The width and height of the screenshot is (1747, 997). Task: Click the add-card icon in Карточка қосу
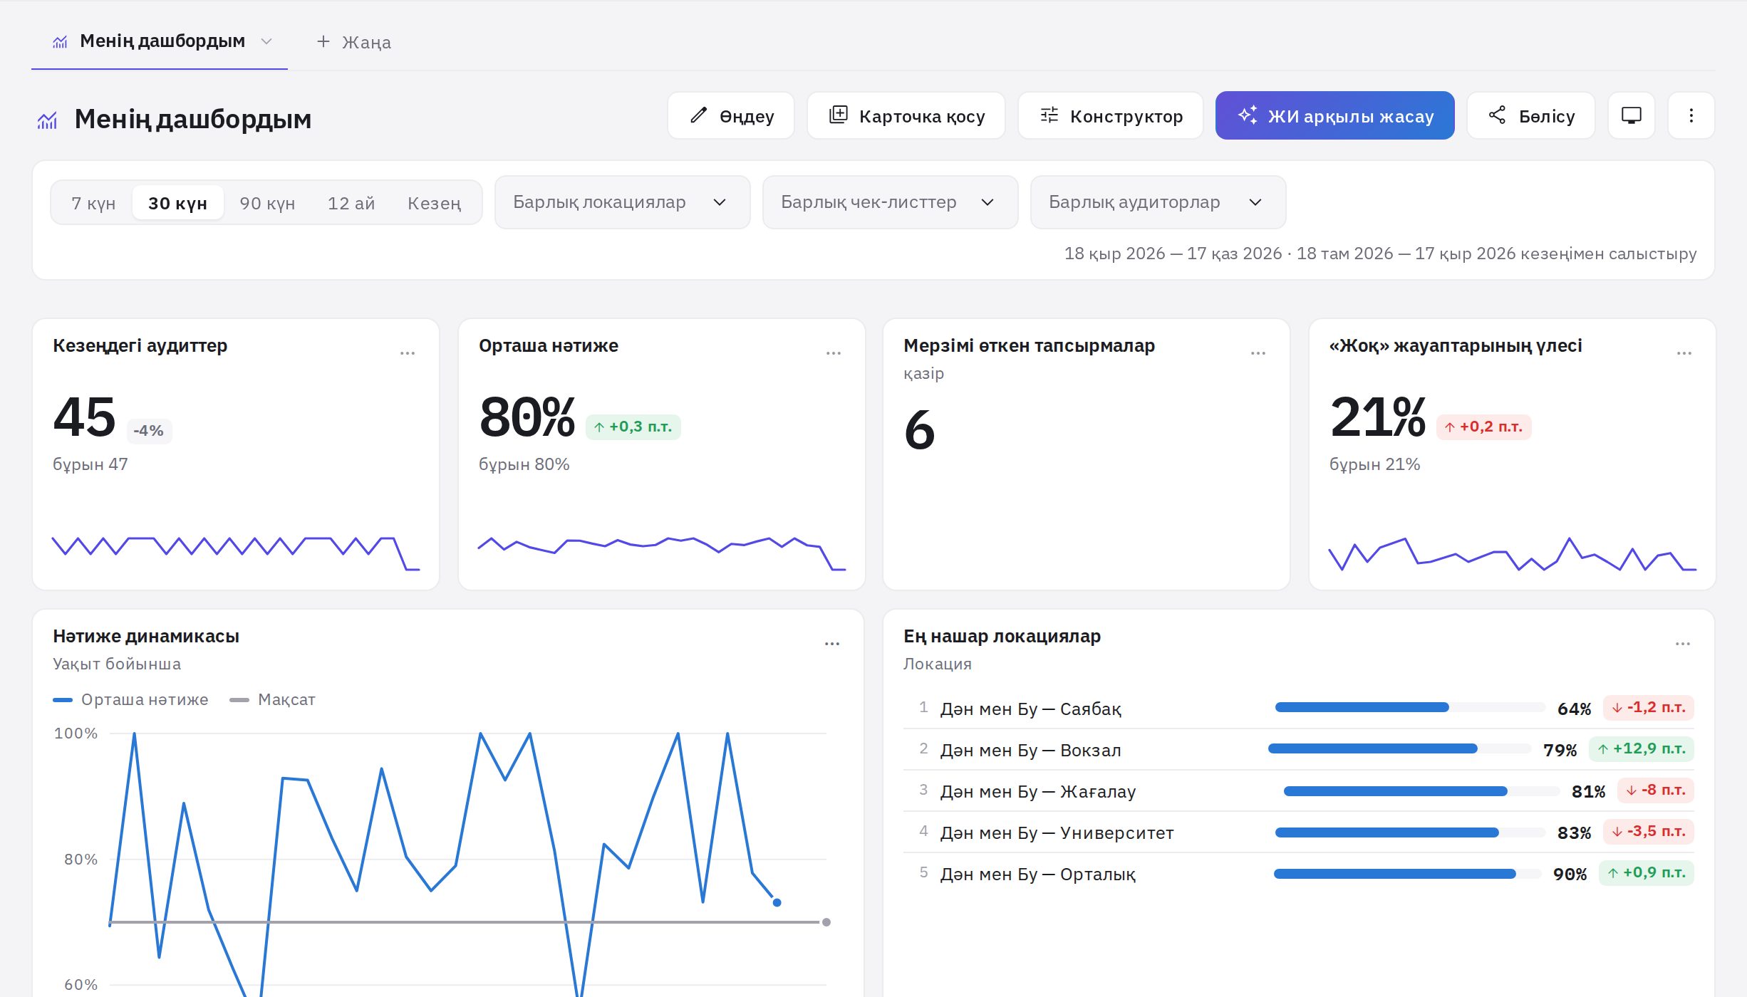(x=839, y=115)
